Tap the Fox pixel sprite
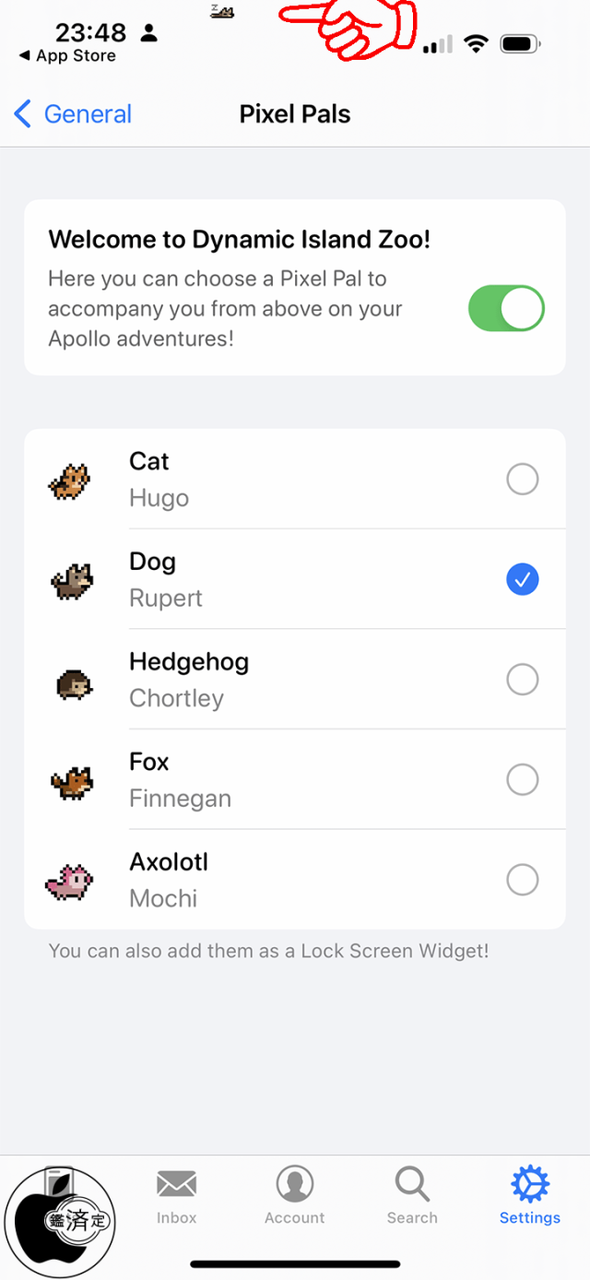 pyautogui.click(x=71, y=782)
